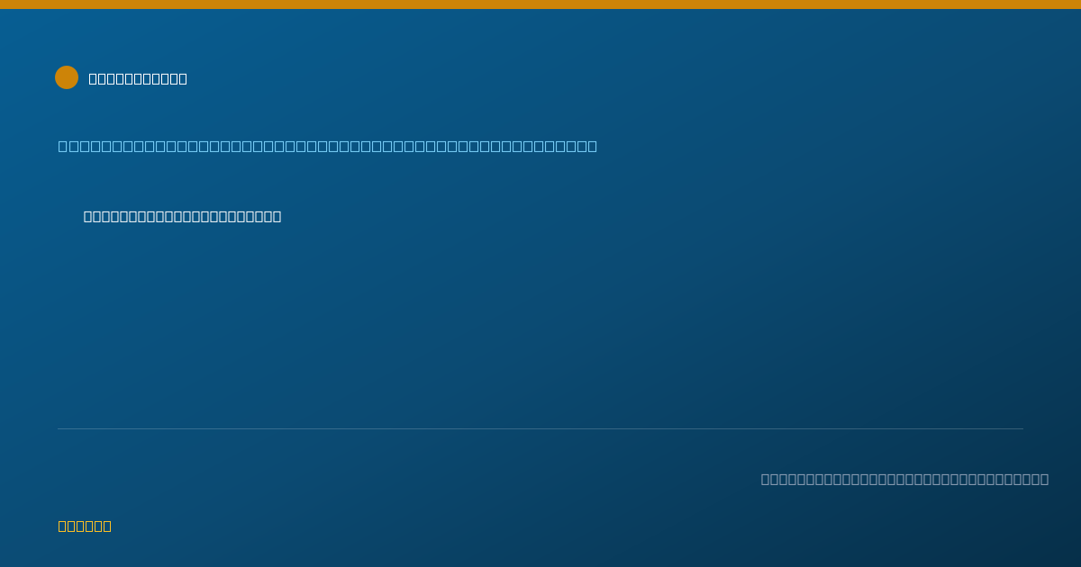The width and height of the screenshot is (1081, 567).
Task: Click the orange accent bar at the top
Action: point(540,4)
